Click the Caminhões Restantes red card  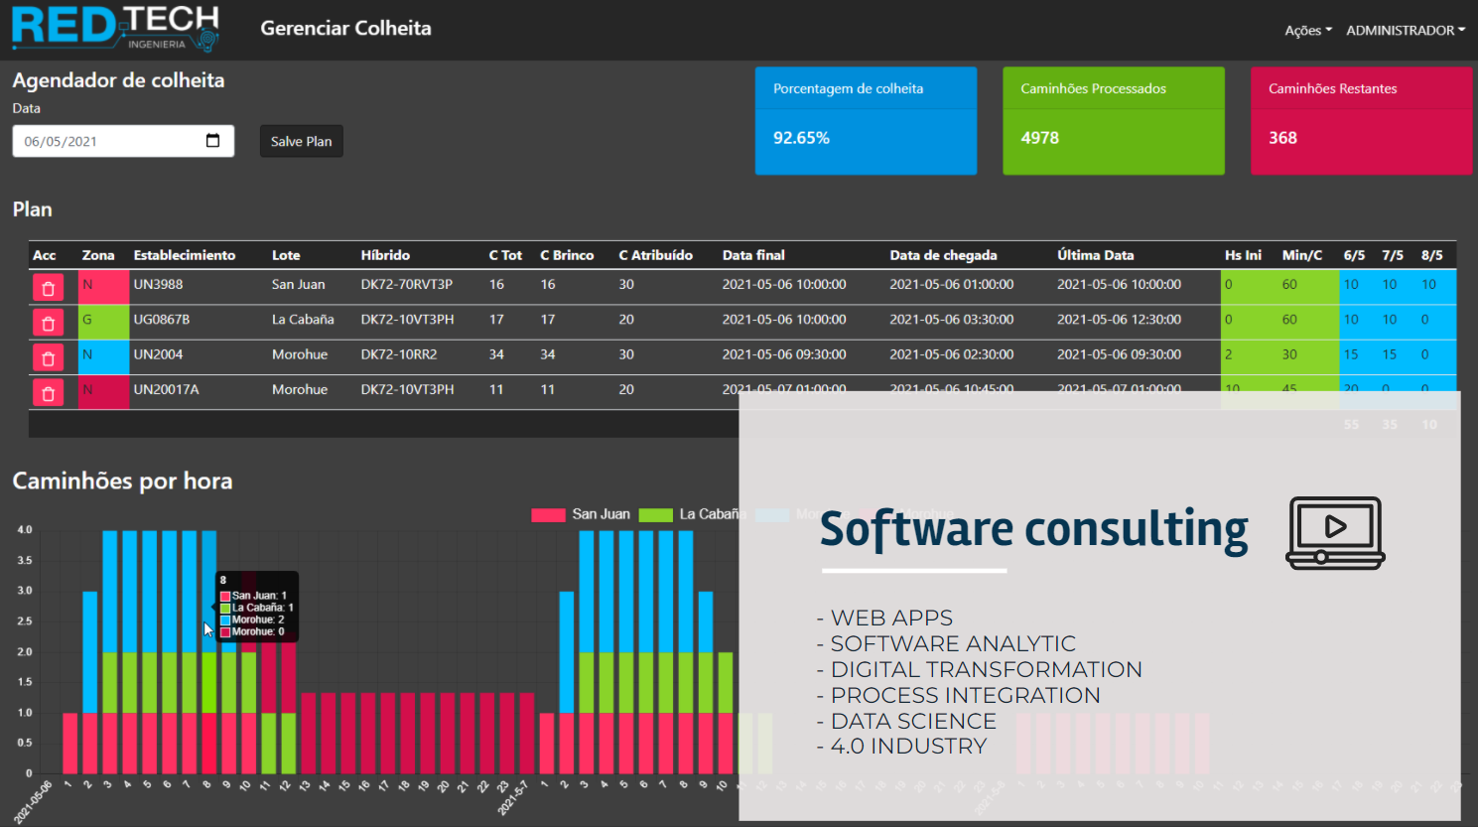(x=1360, y=121)
